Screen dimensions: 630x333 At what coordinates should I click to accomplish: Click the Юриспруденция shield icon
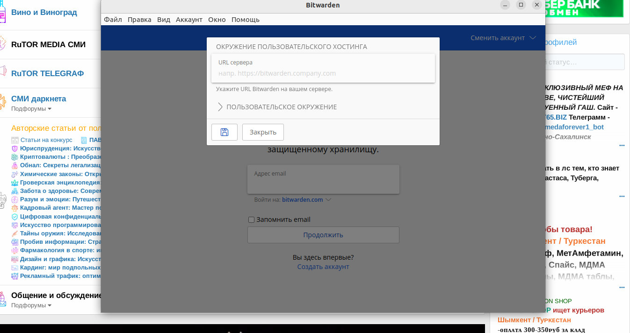15,149
